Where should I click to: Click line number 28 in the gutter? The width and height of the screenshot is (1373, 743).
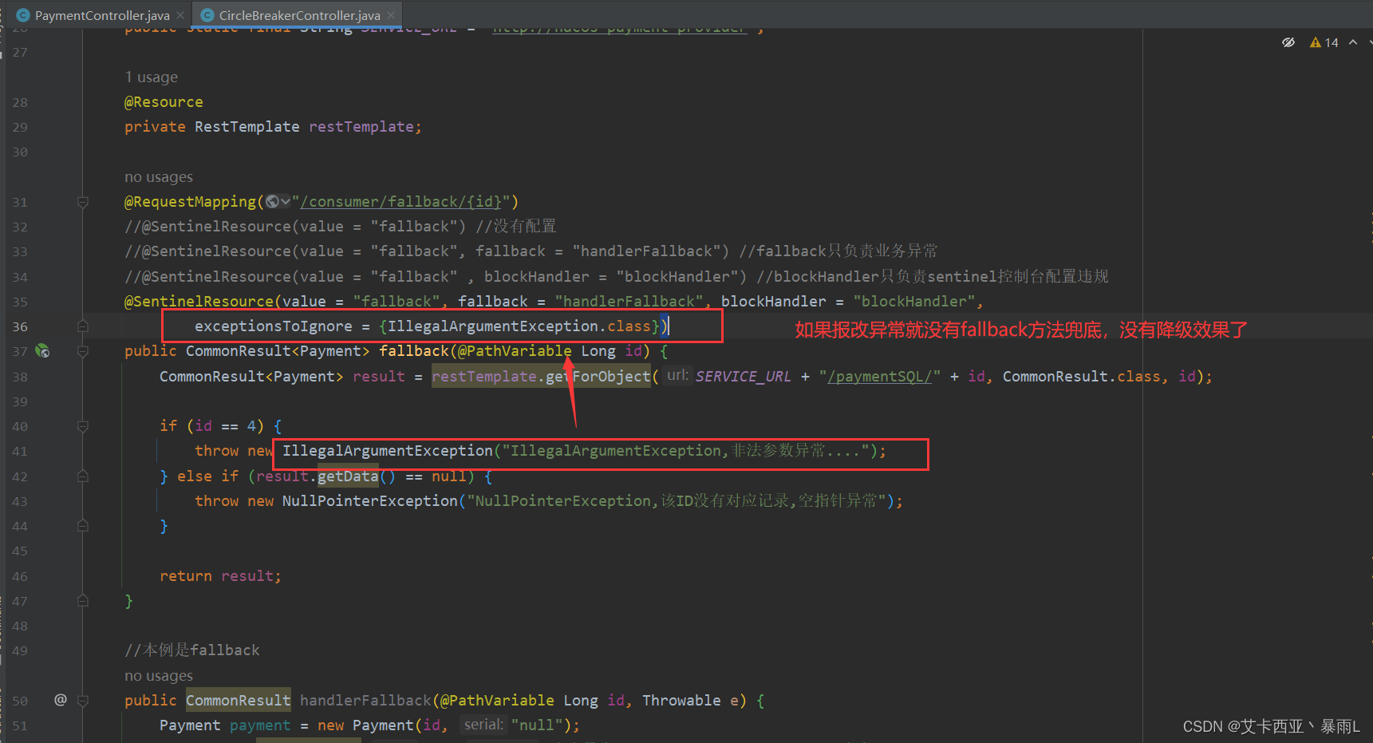coord(20,102)
